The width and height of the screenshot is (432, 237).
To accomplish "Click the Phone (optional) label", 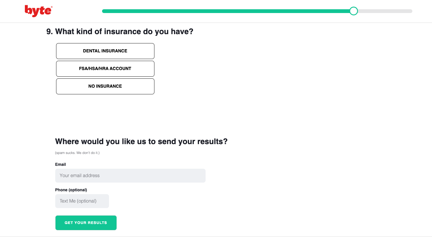I will (71, 190).
